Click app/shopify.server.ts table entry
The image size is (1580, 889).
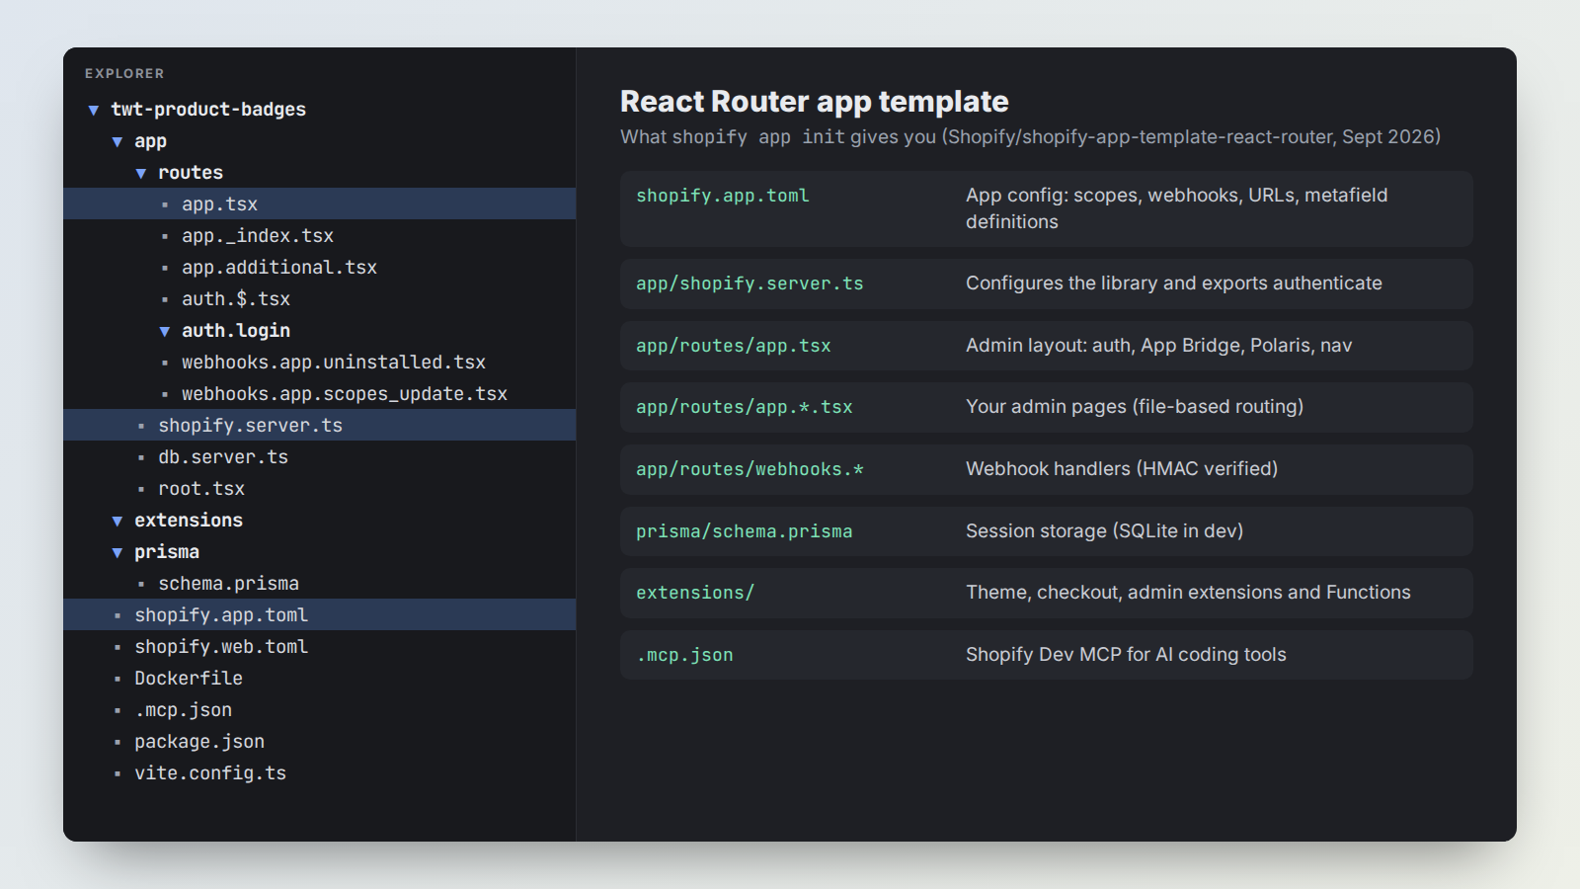tap(750, 283)
